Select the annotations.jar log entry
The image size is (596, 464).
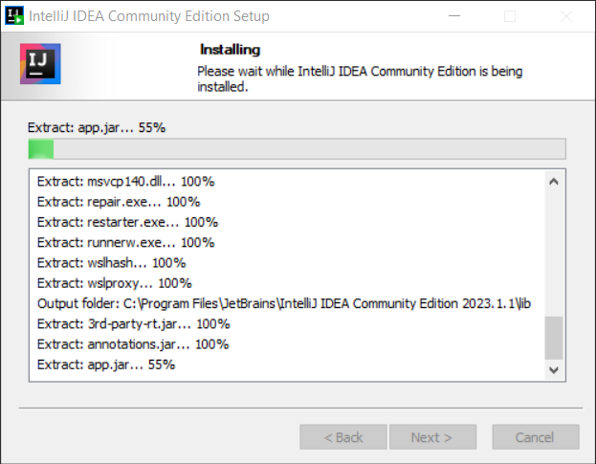pos(132,344)
